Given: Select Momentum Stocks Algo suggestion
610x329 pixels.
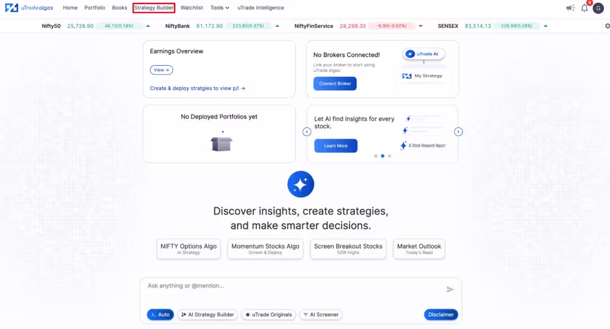Looking at the screenshot, I should (x=265, y=249).
